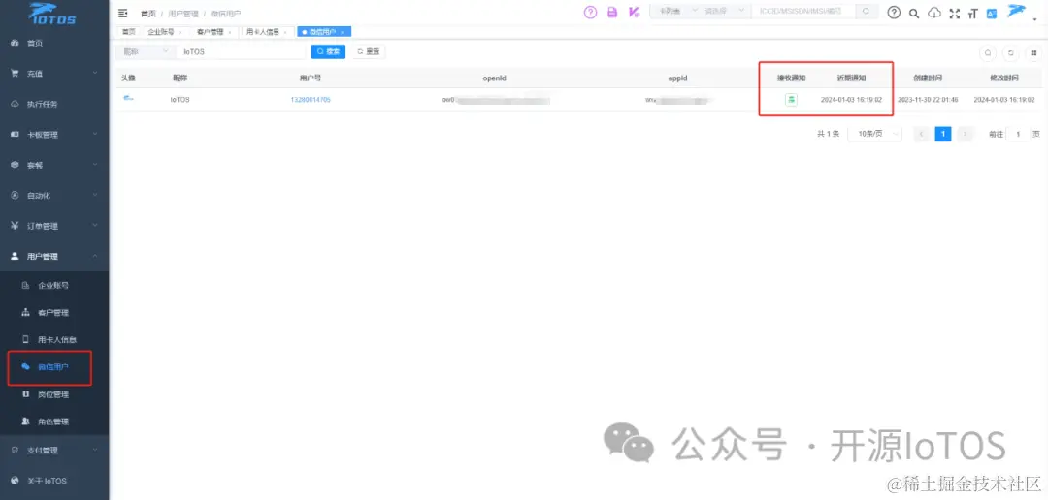The image size is (1048, 500).
Task: Click the cloud icon beside 执行任务
Action: tap(15, 104)
